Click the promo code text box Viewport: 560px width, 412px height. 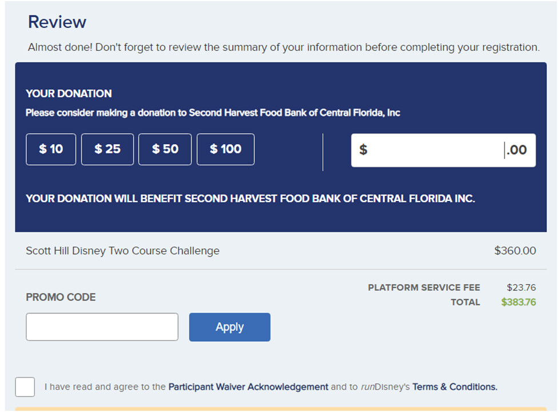click(102, 327)
